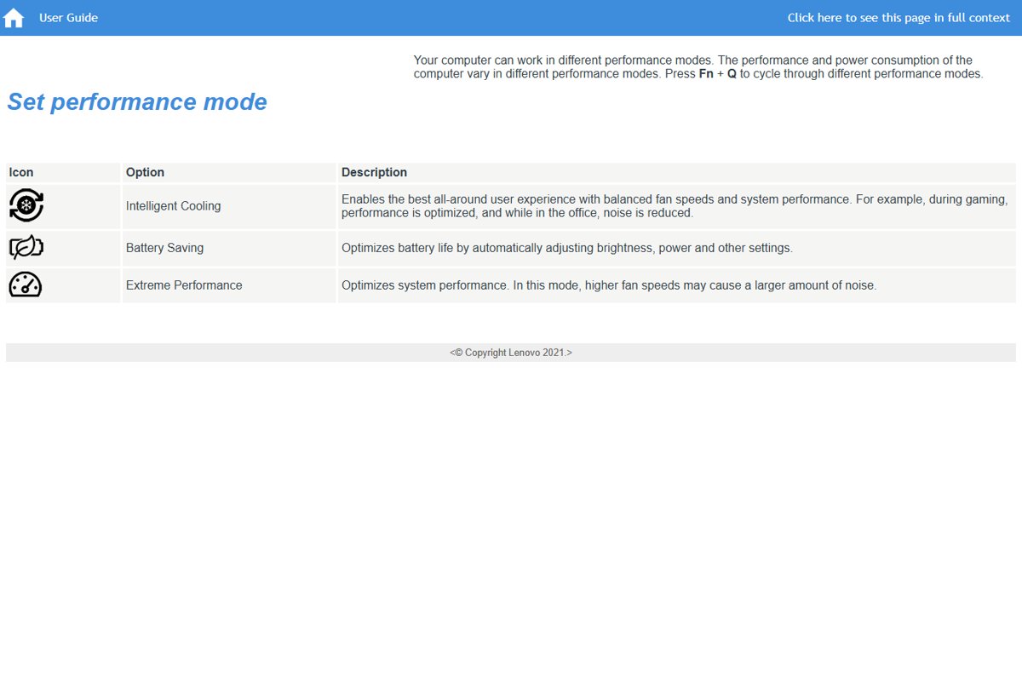Select the Intelligent Cooling fan icon
This screenshot has height=673, width=1022.
26,205
